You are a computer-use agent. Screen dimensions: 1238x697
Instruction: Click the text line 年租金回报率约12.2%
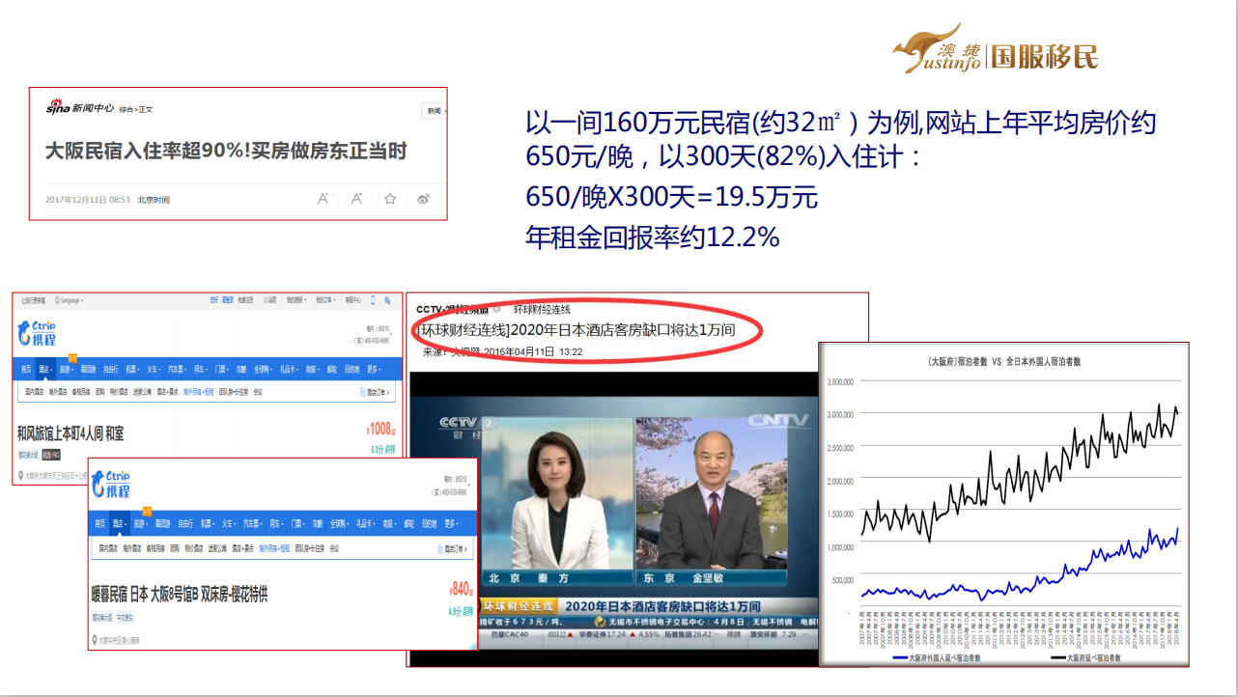[653, 237]
